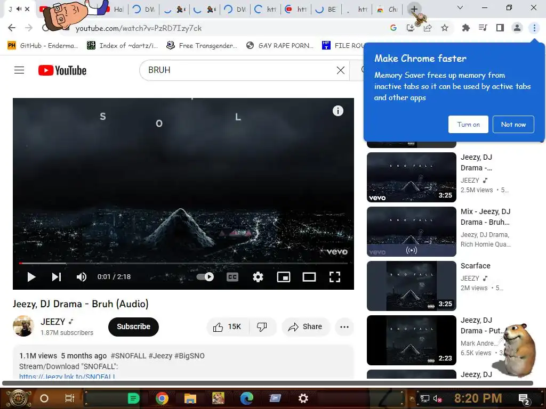Screen dimensions: 546x409
Task: Open Jeezy, DJ Drama - Put video title
Action: pos(481,325)
